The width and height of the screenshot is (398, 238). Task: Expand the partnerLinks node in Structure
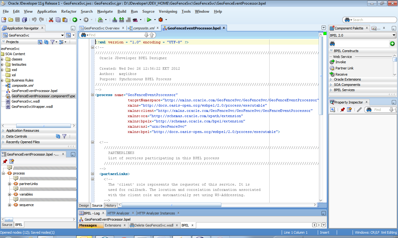click(10, 184)
